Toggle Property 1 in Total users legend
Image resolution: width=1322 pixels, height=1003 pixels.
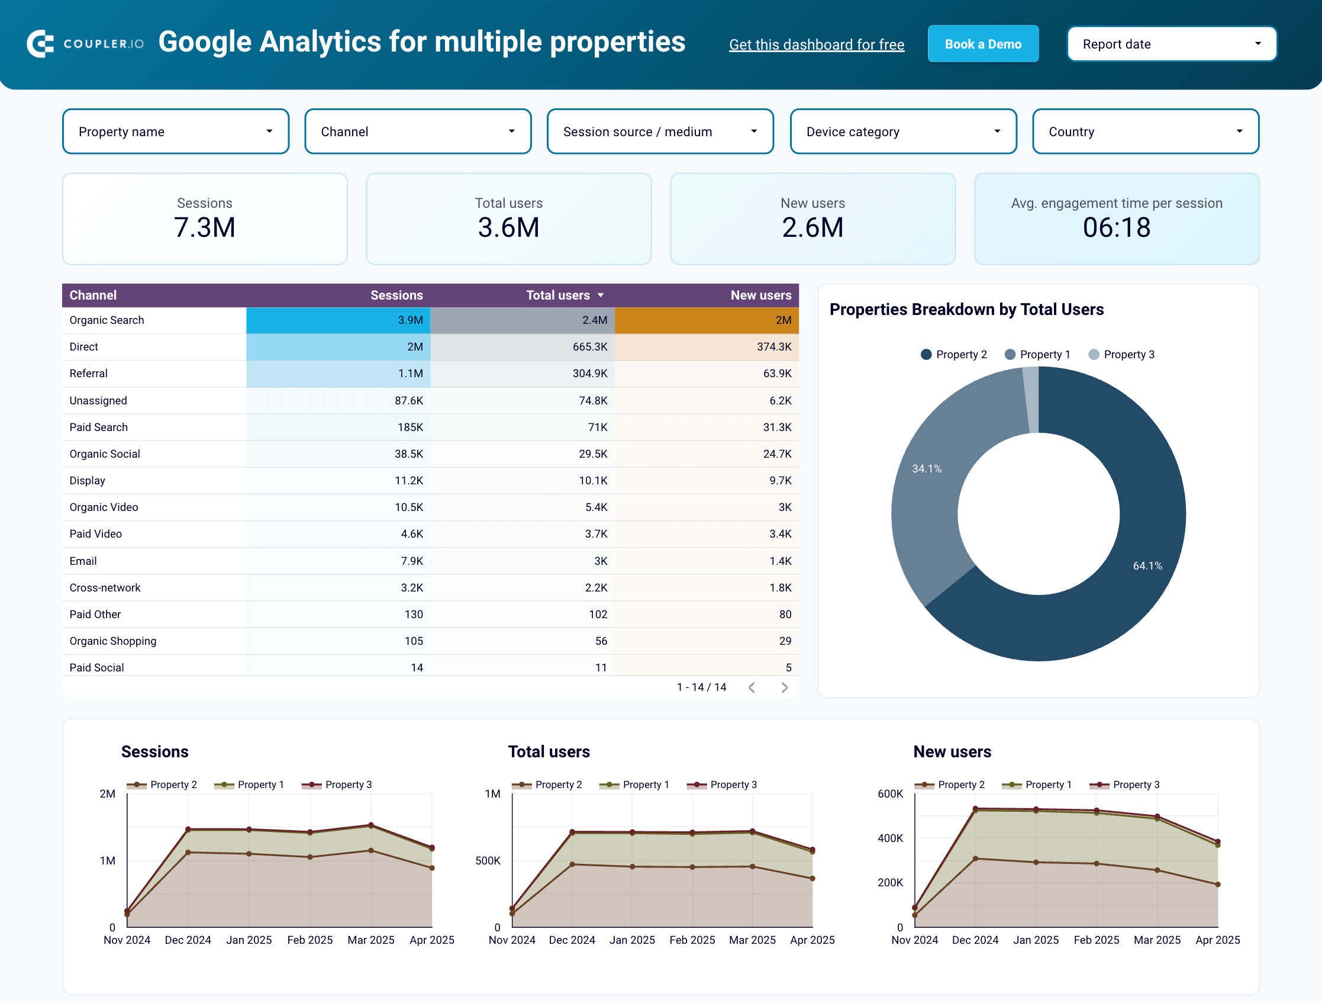tap(634, 785)
